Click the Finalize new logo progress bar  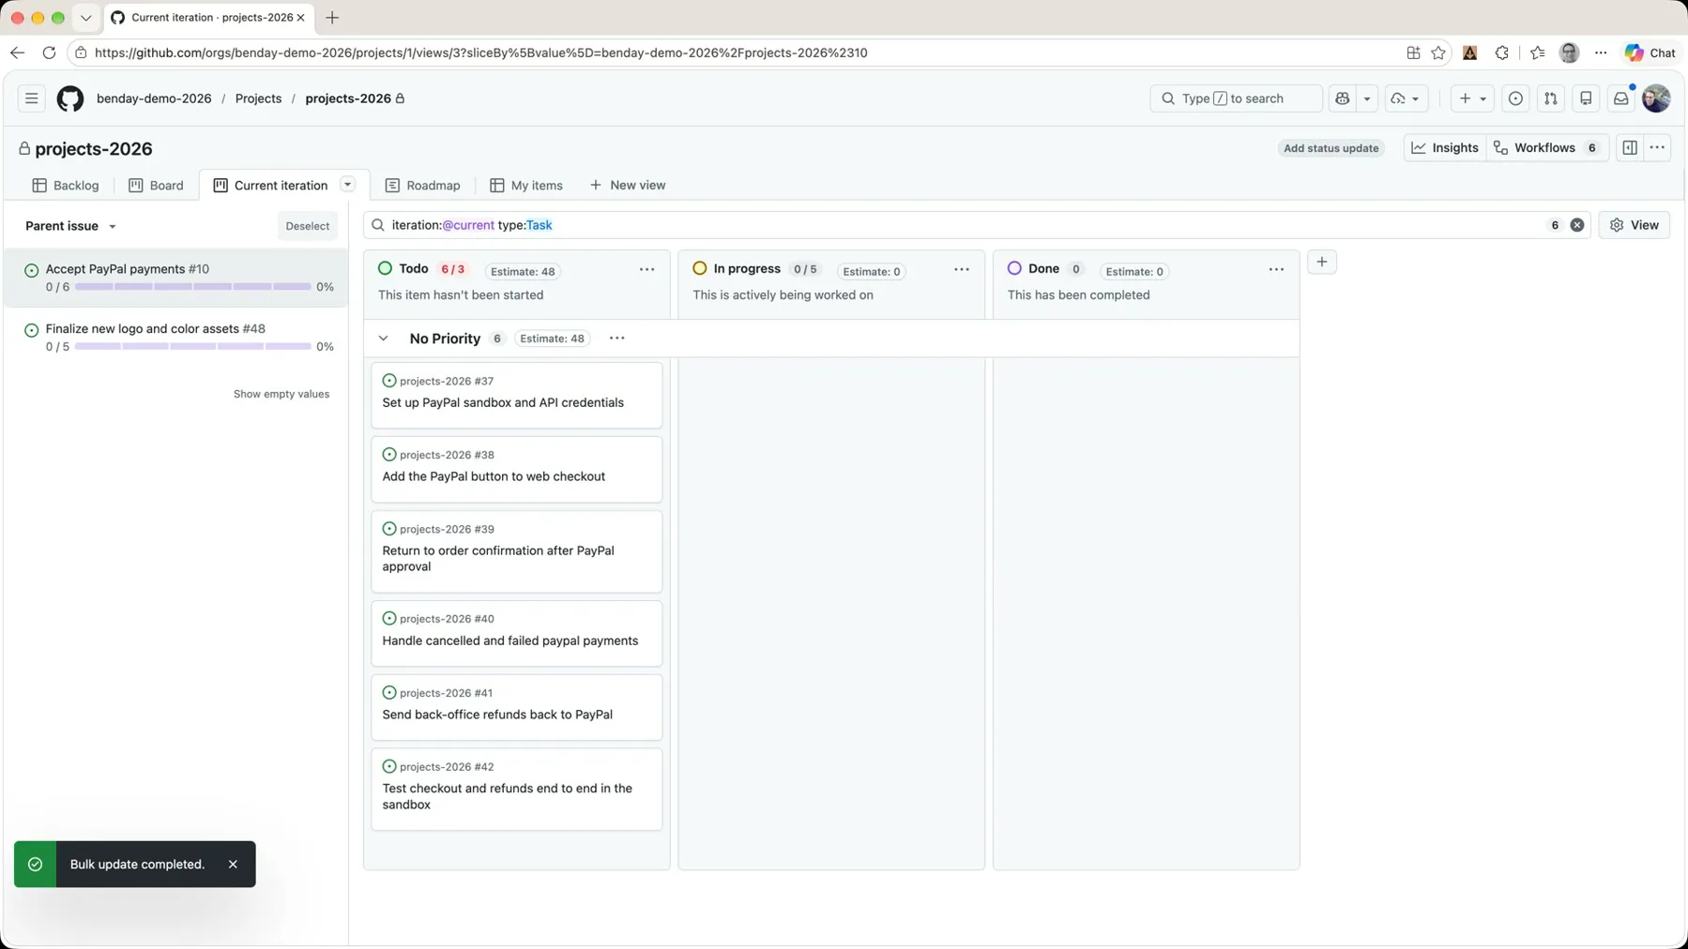pyautogui.click(x=193, y=347)
